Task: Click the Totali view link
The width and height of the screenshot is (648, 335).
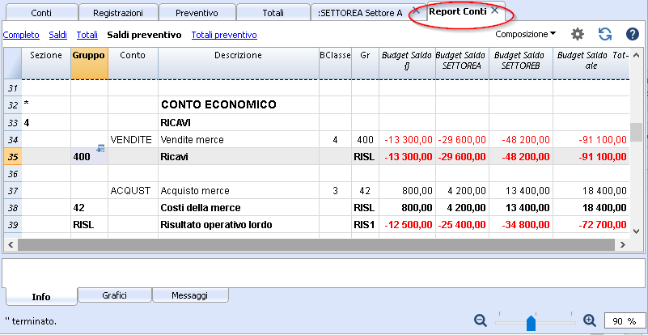Action: (x=87, y=35)
